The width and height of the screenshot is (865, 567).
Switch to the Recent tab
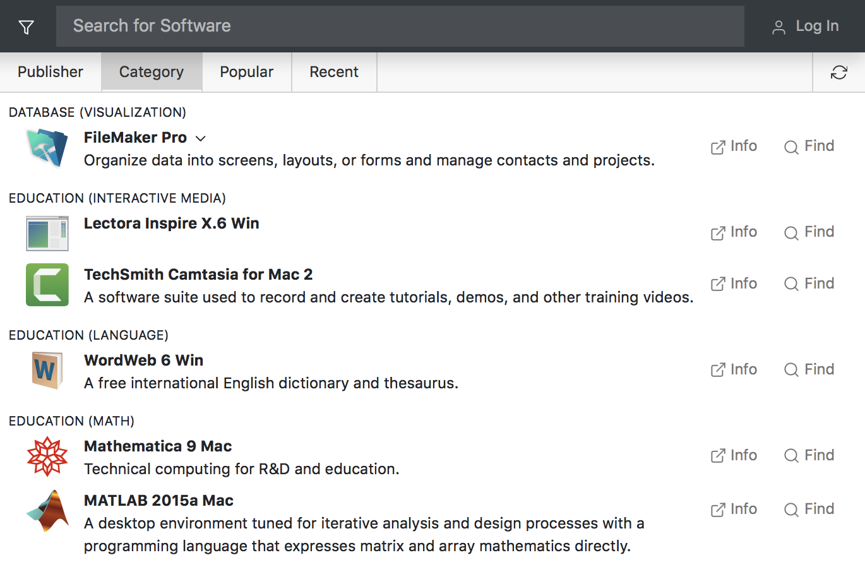[x=333, y=71]
